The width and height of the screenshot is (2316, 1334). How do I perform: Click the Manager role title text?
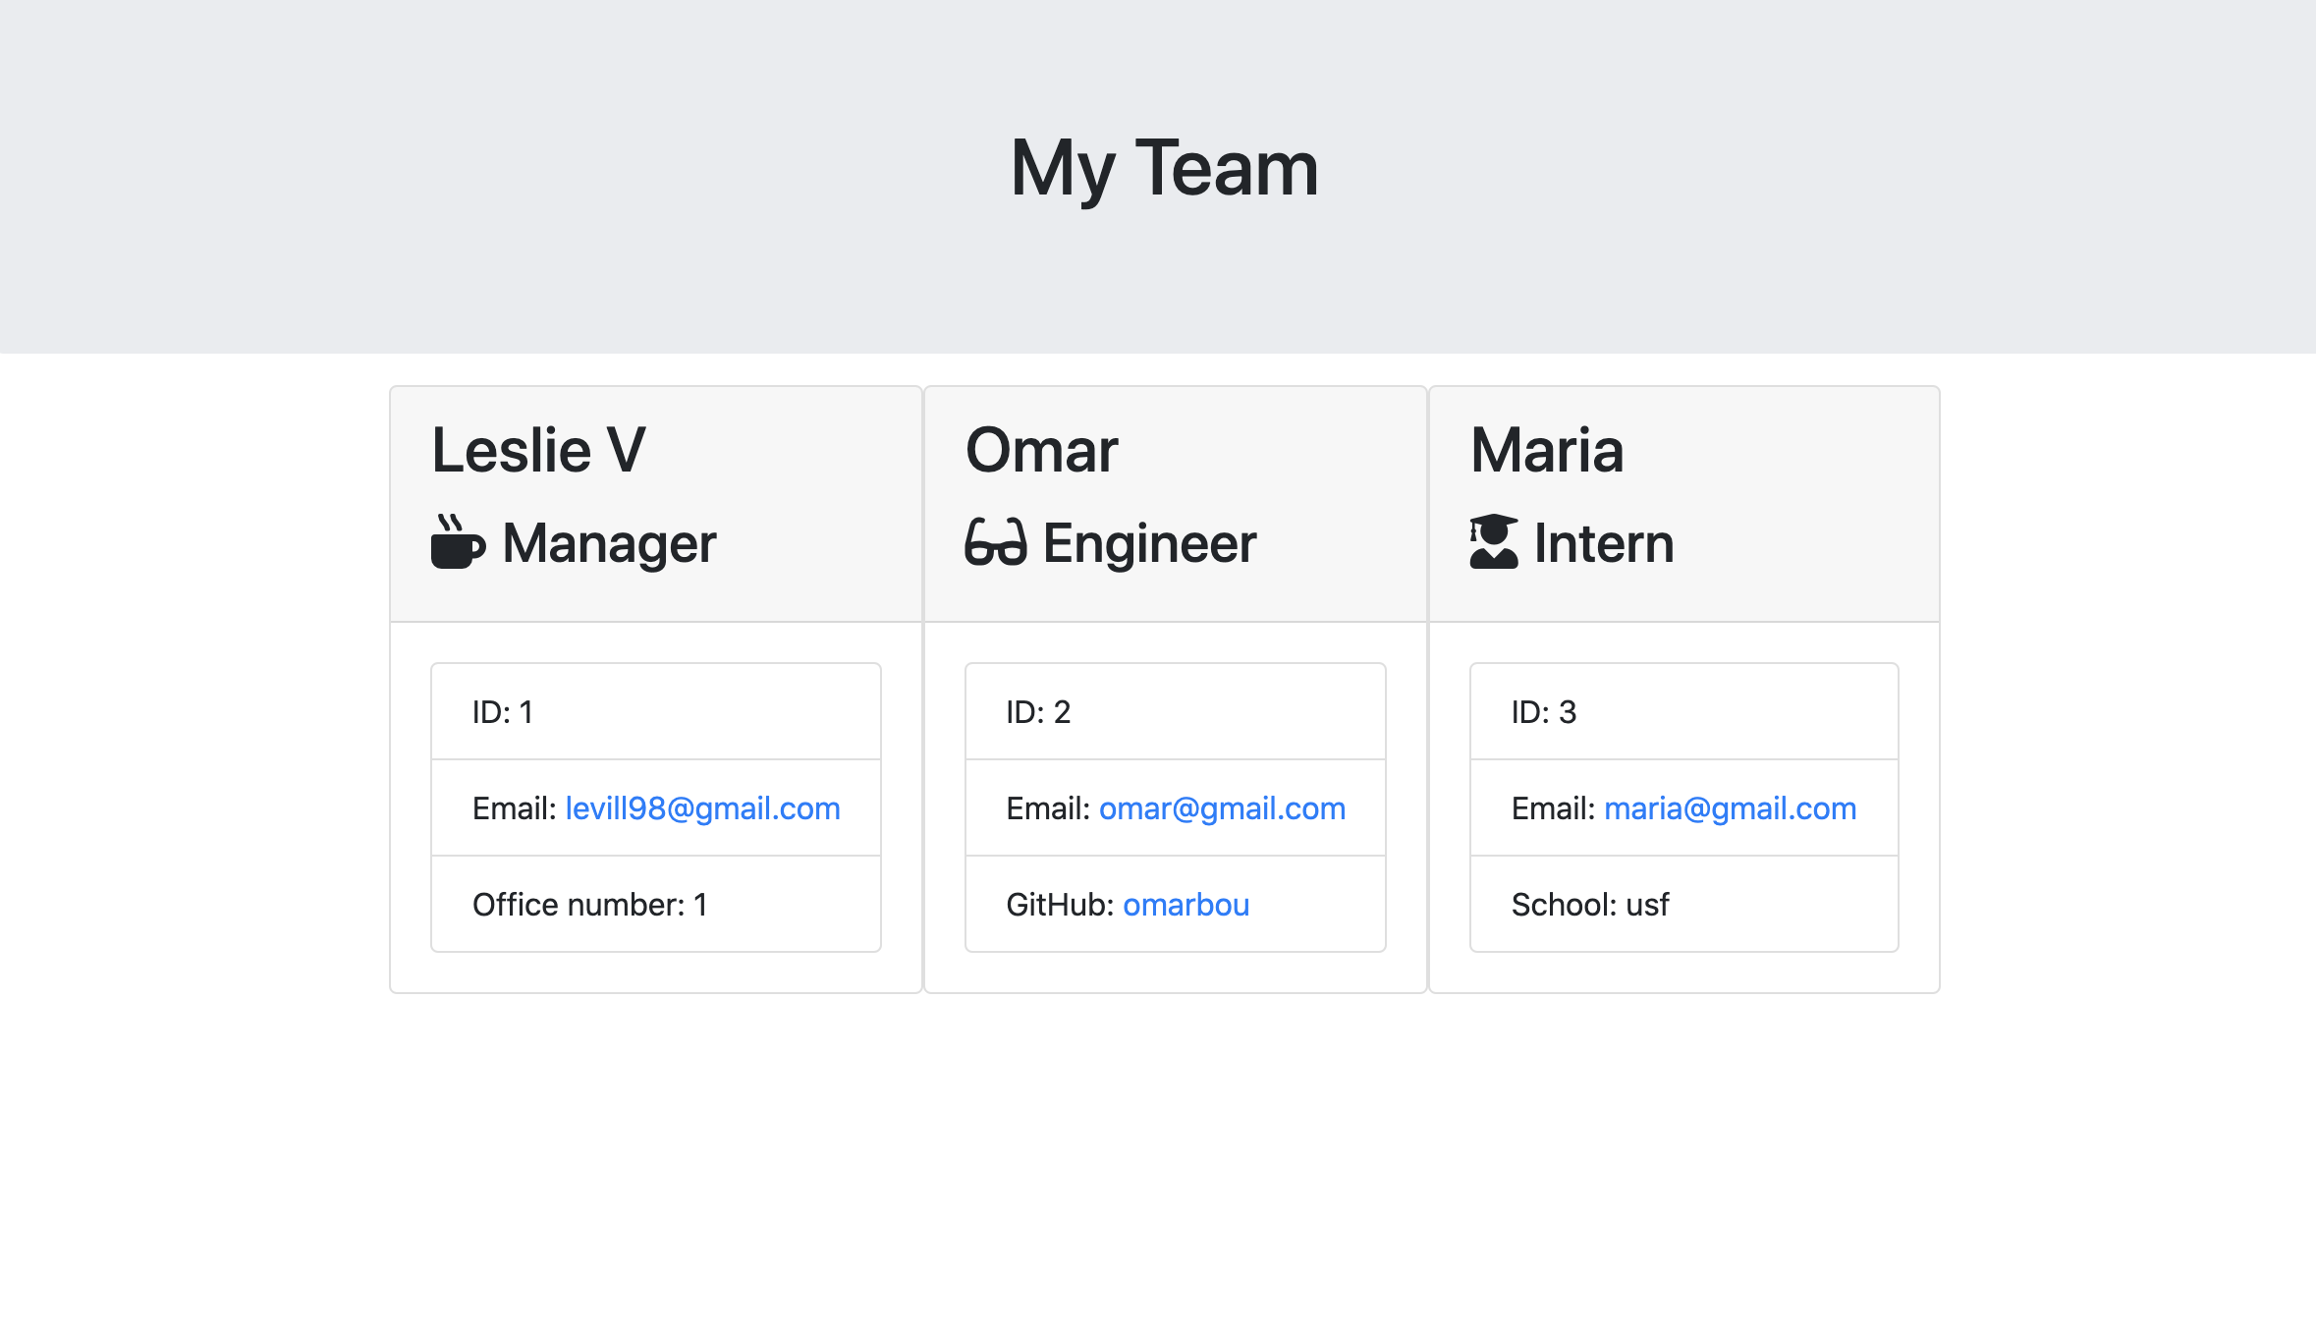(x=609, y=543)
